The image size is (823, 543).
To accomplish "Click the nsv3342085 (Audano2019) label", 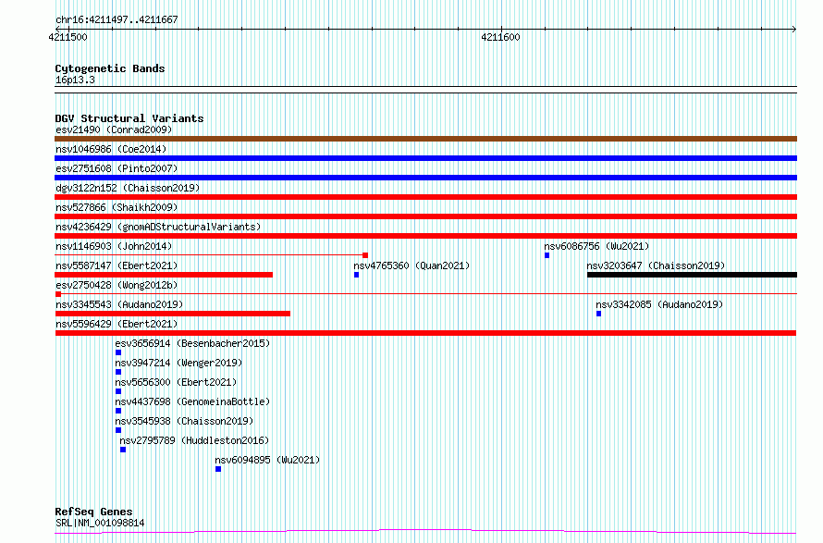I will [x=659, y=304].
